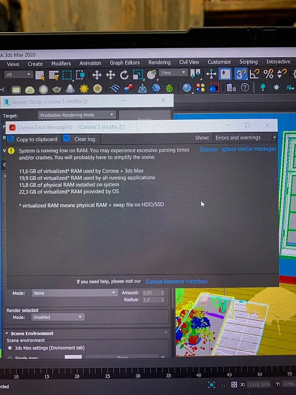The height and width of the screenshot is (395, 296).
Task: Click the pale yellow sphere toolbar icon
Action: pos(97,88)
